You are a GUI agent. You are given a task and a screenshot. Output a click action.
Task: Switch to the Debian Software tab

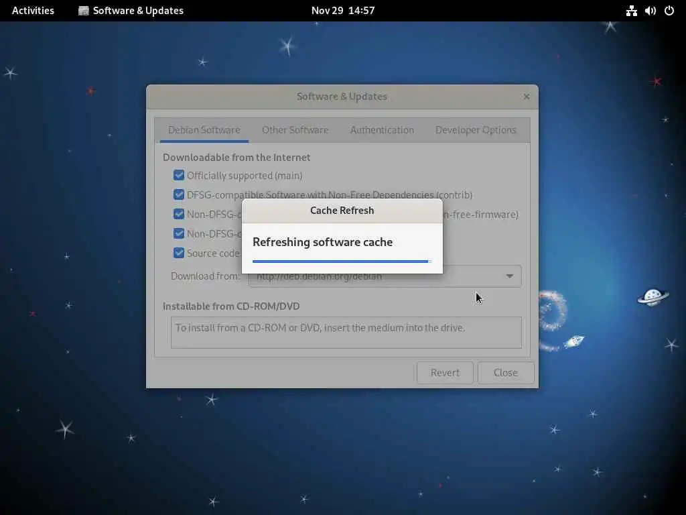(x=204, y=130)
